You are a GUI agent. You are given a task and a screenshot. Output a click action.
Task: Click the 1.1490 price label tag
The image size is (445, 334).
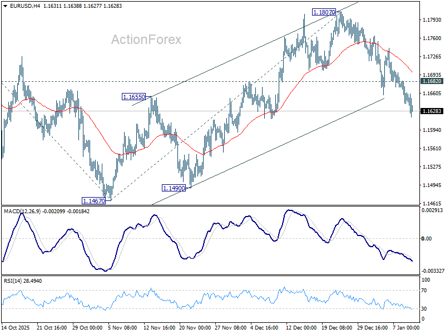(173, 188)
